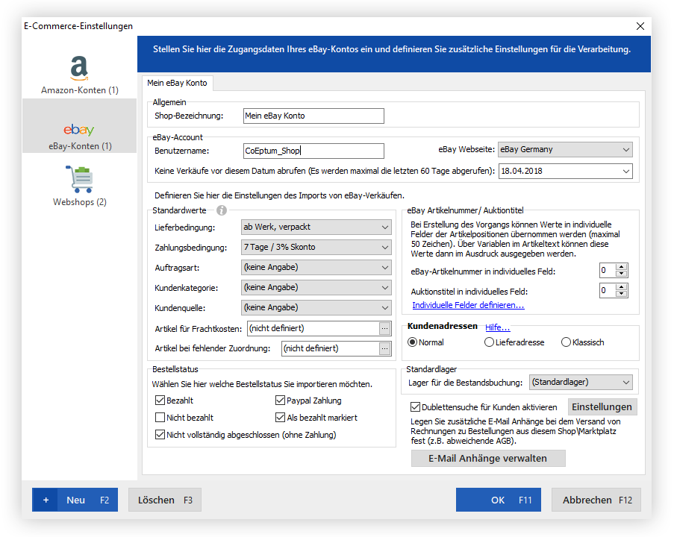Open the Kundenkategorie dropdown
Viewport: 674px width, 537px height.
pos(316,288)
